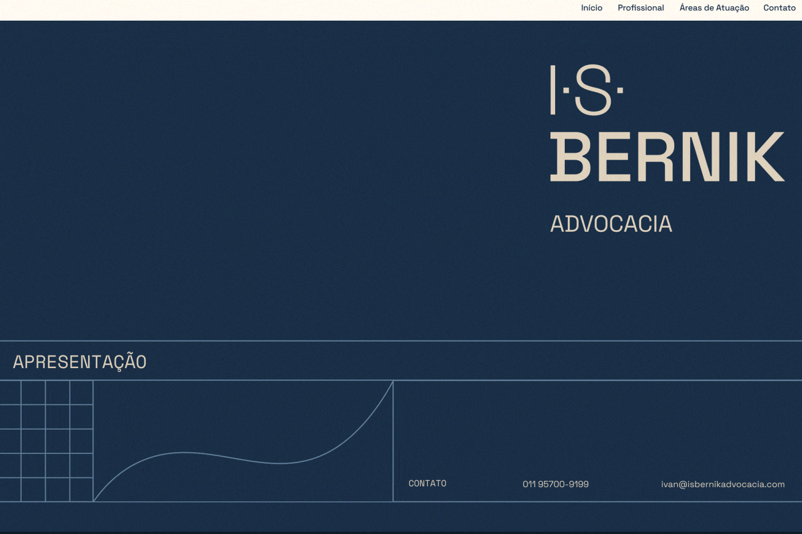Email ivan@isbernikadvocacia.com
This screenshot has width=802, height=534.
723,484
